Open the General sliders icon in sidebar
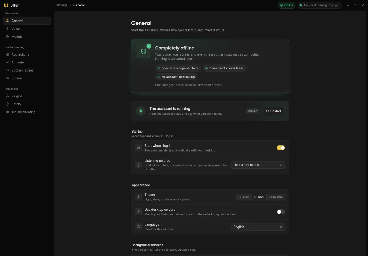Viewport: 368px width, 256px height. (7, 21)
